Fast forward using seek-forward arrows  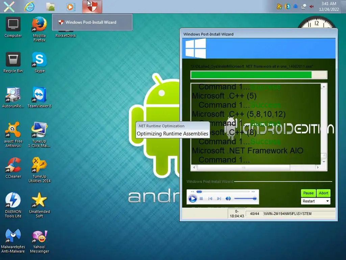[x=253, y=192]
